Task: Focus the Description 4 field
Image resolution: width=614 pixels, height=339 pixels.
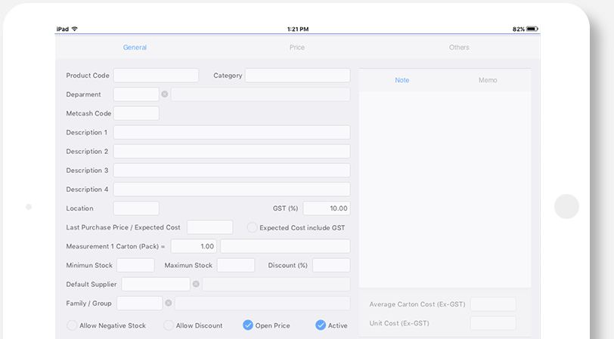Action: click(x=232, y=190)
